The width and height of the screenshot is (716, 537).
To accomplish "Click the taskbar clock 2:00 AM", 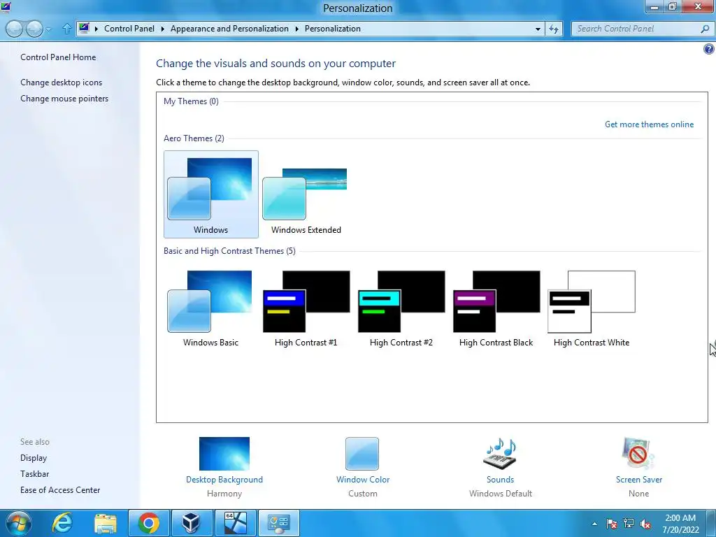I will (x=680, y=518).
